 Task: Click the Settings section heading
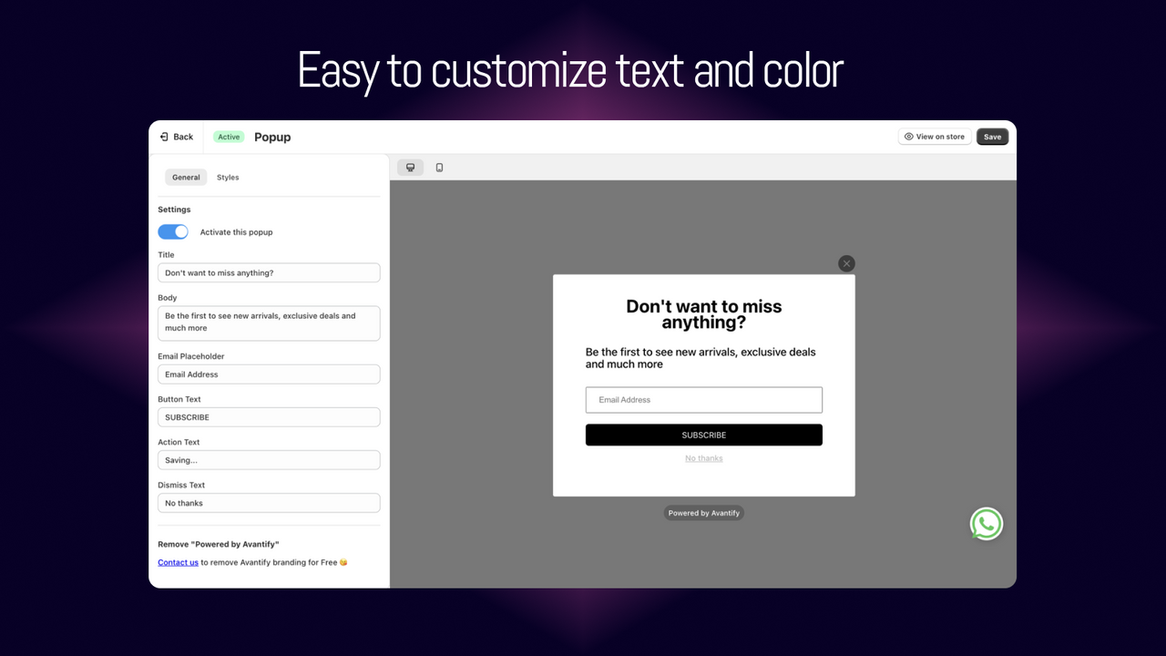pos(174,210)
